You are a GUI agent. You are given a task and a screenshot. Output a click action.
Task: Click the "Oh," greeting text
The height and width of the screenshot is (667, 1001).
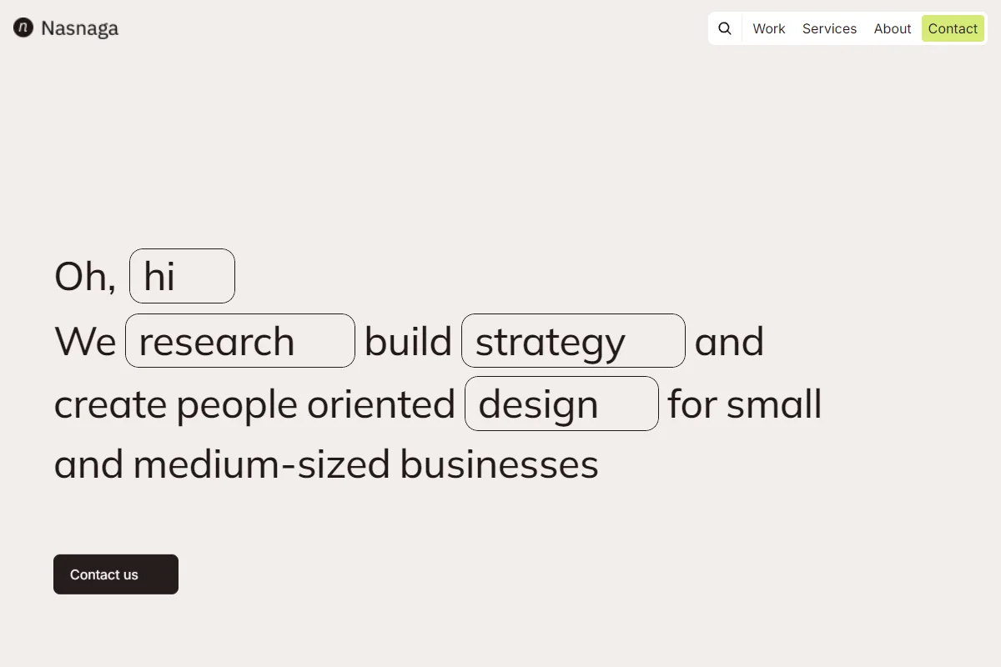coord(85,277)
